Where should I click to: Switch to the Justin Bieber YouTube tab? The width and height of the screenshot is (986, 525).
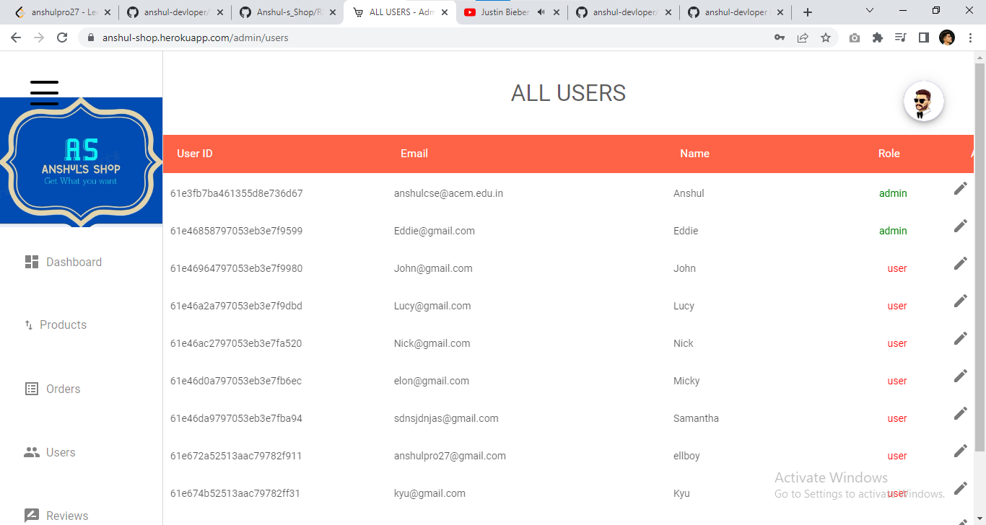505,12
